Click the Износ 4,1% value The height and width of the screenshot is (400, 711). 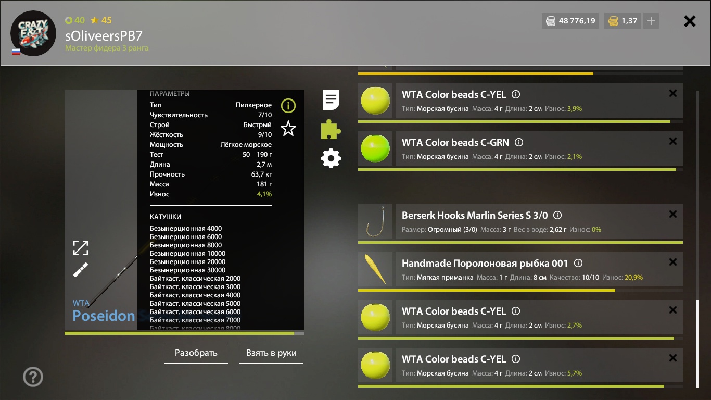(264, 194)
